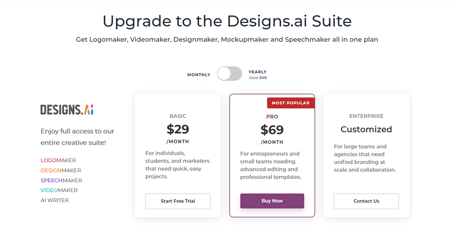457x226 pixels.
Task: Select the MONTHLY billing label
Action: pos(199,75)
